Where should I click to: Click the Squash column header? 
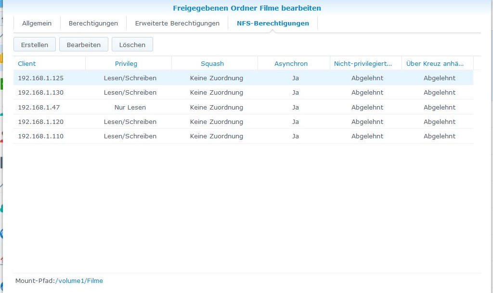pyautogui.click(x=212, y=63)
